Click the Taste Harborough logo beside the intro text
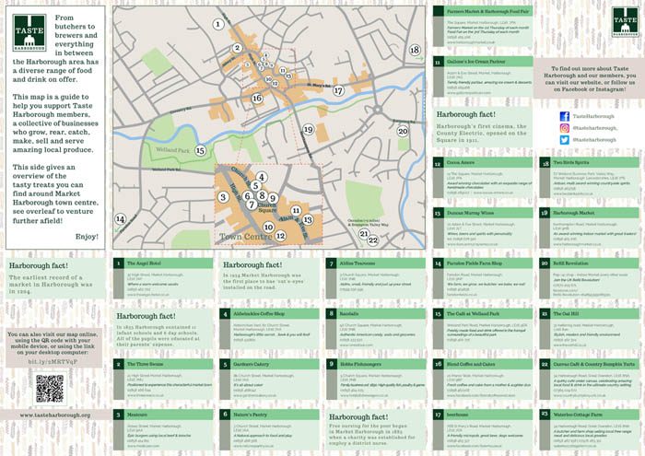645x456 pixels. pyautogui.click(x=29, y=33)
